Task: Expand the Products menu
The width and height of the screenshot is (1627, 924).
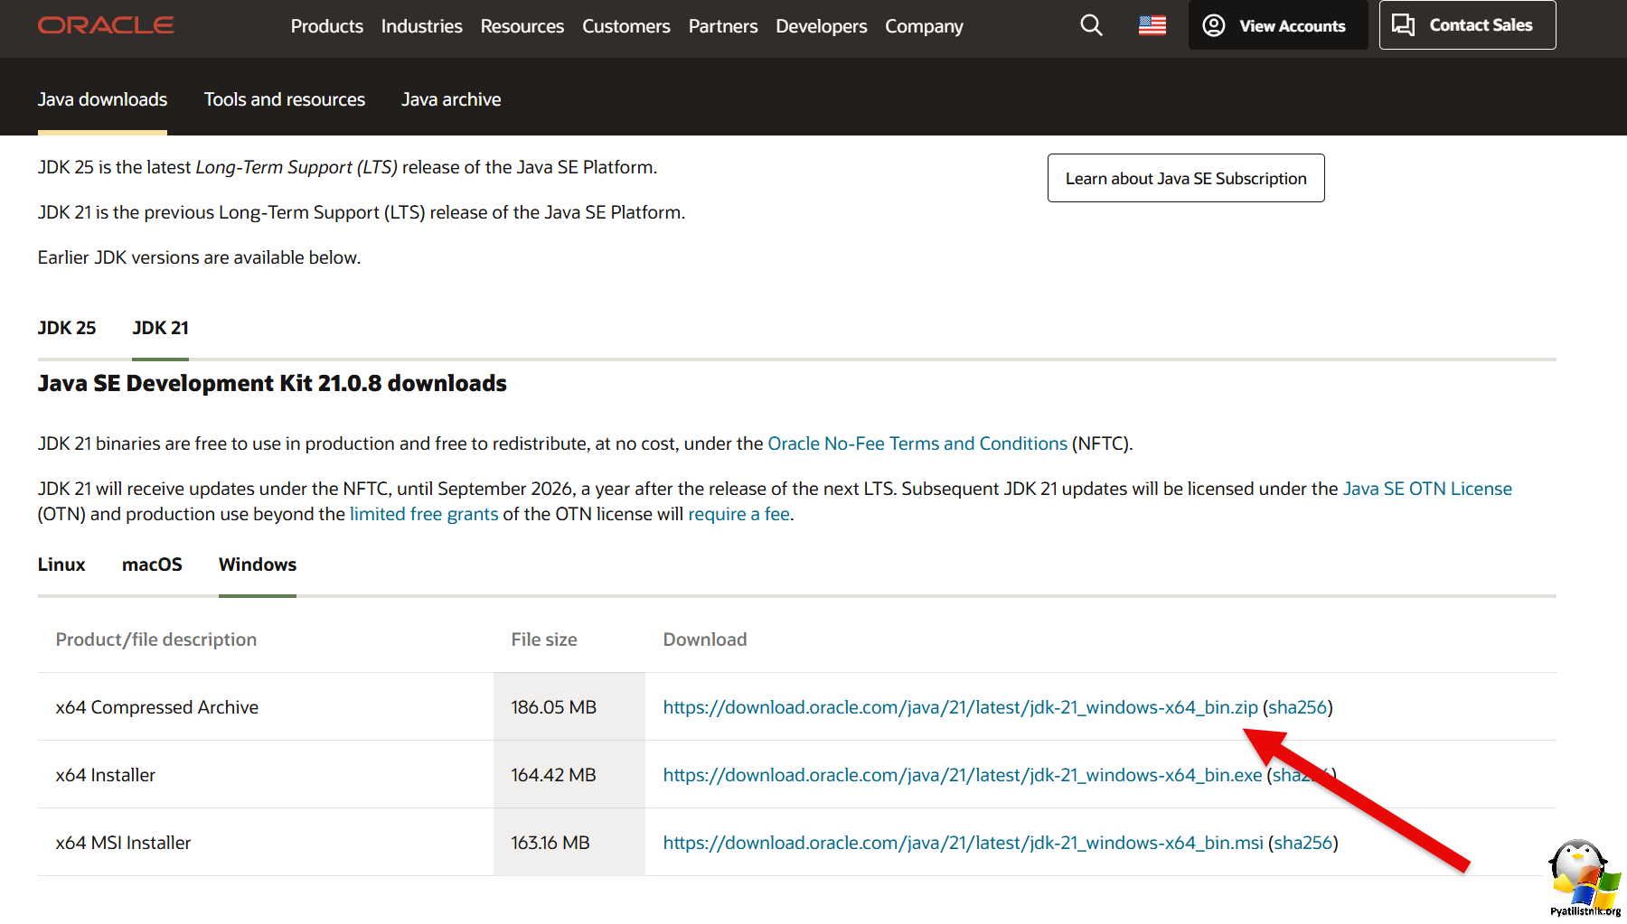Action: point(326,26)
